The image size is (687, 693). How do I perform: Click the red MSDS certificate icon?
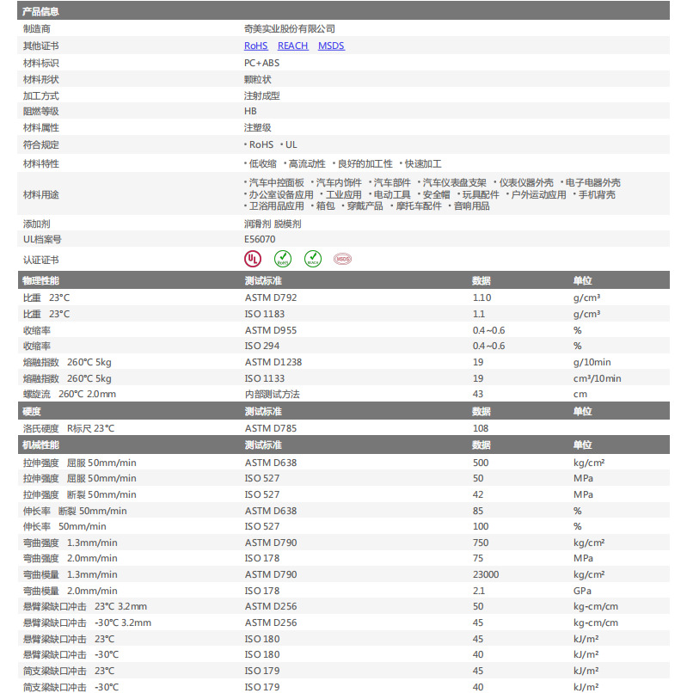[342, 259]
